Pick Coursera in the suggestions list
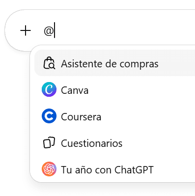The width and height of the screenshot is (195, 196). click(114, 116)
